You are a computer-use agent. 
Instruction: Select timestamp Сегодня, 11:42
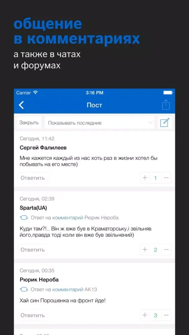tap(37, 139)
